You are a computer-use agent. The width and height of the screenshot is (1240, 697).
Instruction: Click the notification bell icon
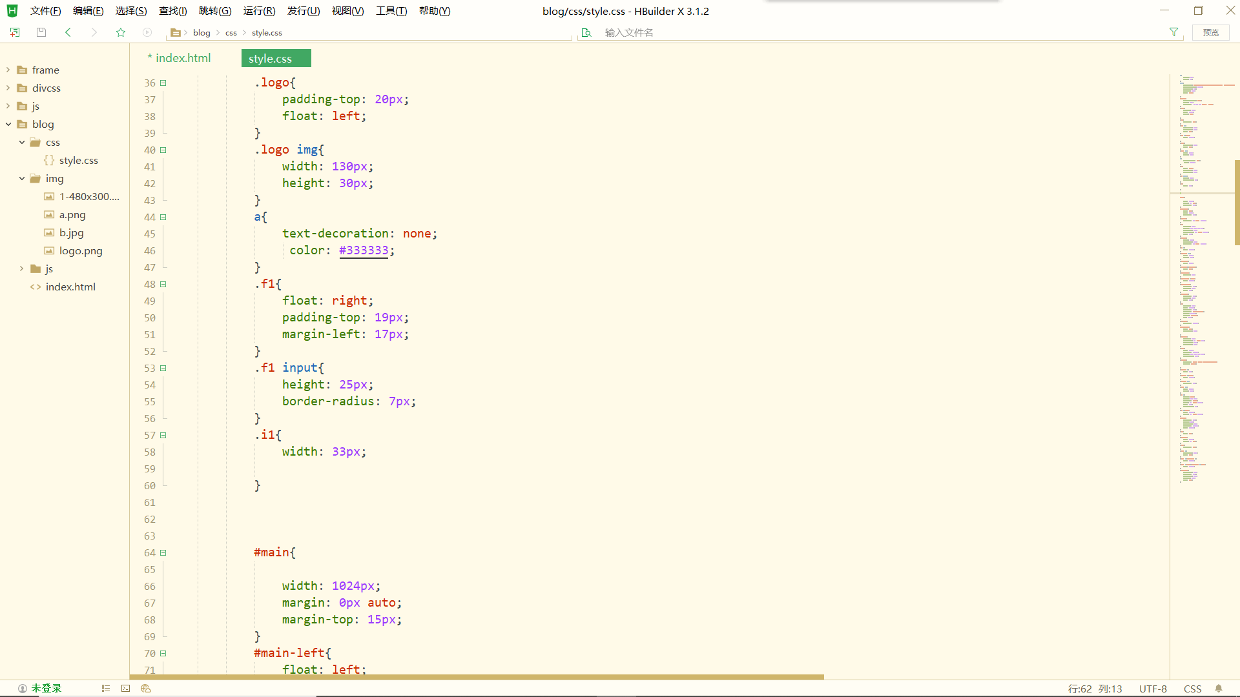click(1219, 689)
